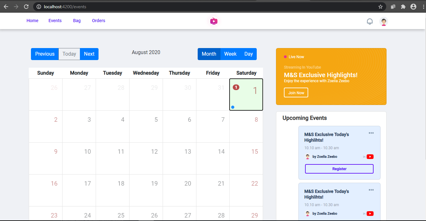426x221 pixels.
Task: Jump to Today in calendar
Action: pyautogui.click(x=69, y=54)
